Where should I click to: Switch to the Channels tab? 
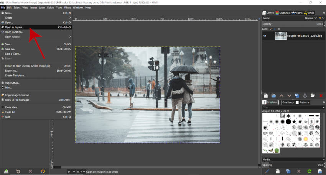pyautogui.click(x=283, y=13)
